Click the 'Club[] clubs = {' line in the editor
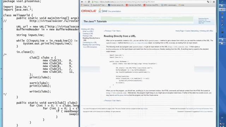Image resolution: width=226 pixels, height=127 pixels. [x=43, y=58]
